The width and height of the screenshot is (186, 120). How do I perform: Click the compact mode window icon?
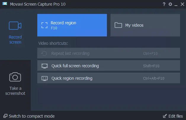tap(5, 116)
